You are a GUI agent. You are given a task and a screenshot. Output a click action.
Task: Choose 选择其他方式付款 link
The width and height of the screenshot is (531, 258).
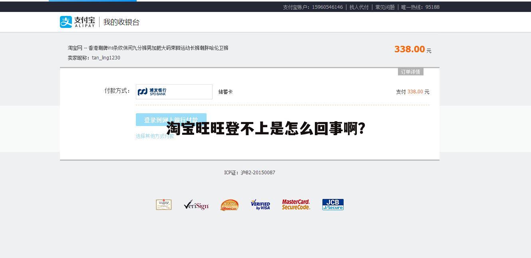pos(155,136)
